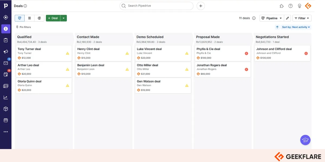The height and width of the screenshot is (162, 325).
Task: Open the Campaigns megaphone icon in sidebar
Action: pos(6,52)
